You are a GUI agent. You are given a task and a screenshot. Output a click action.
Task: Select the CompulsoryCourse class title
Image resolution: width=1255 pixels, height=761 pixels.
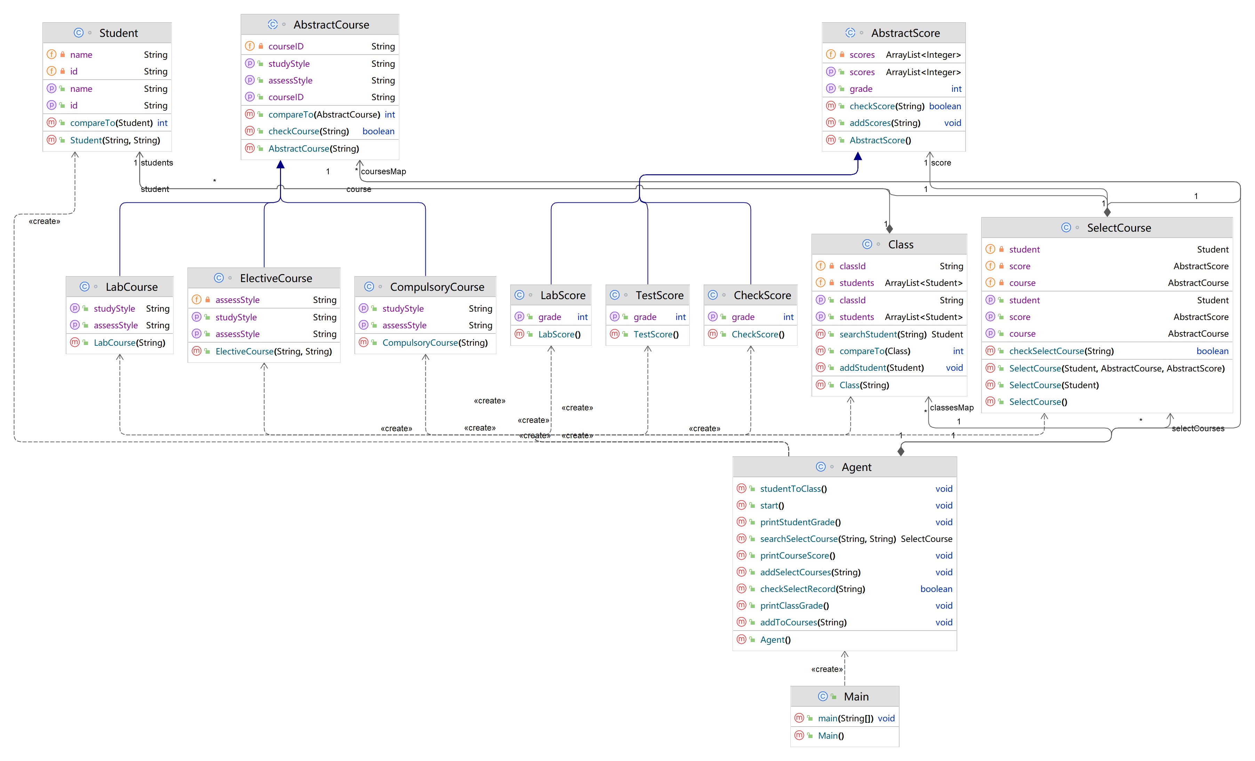click(x=437, y=287)
